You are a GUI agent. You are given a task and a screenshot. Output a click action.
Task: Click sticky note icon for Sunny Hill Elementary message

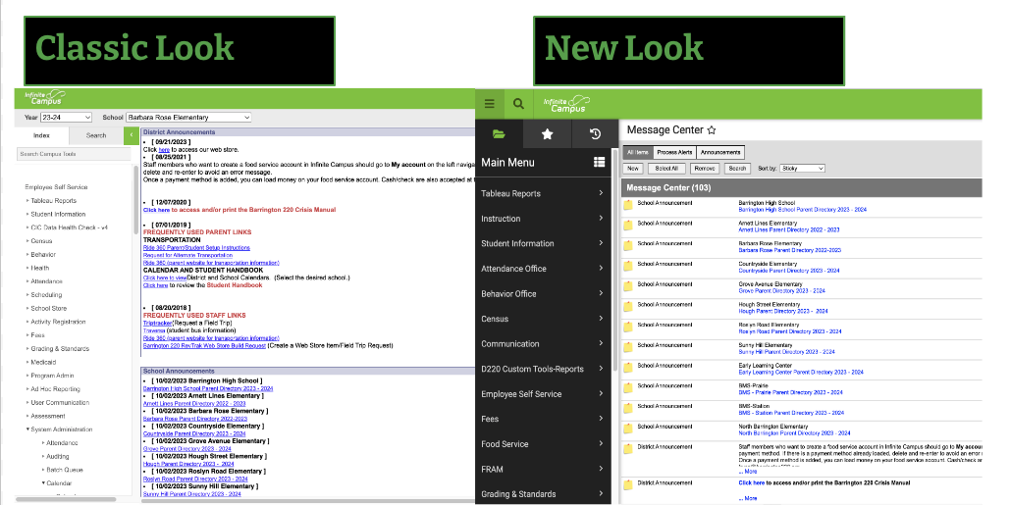coord(628,347)
